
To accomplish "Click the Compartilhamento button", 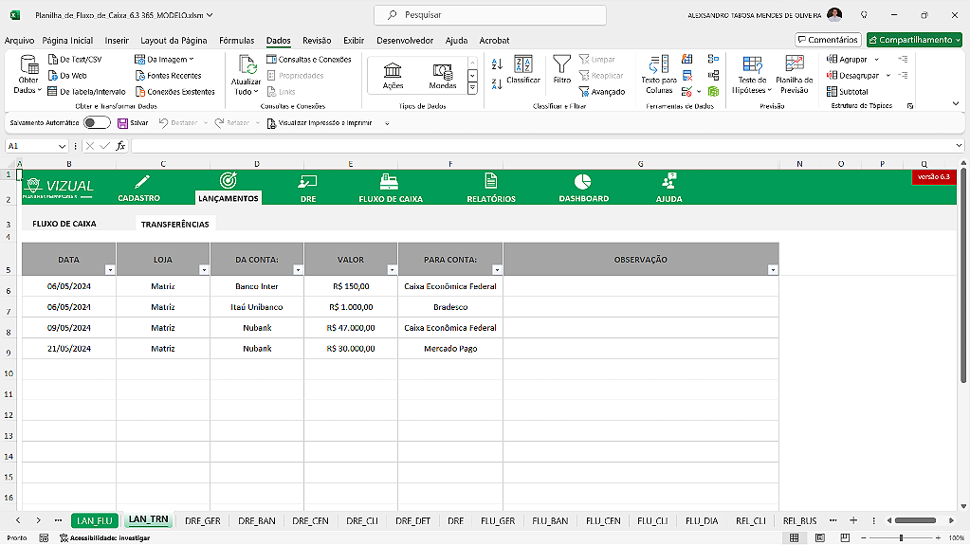I will [914, 40].
